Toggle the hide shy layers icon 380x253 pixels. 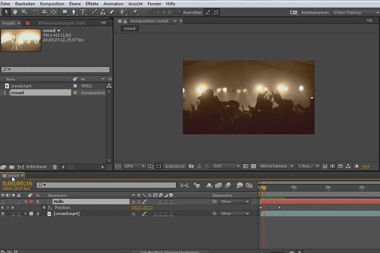(x=209, y=185)
